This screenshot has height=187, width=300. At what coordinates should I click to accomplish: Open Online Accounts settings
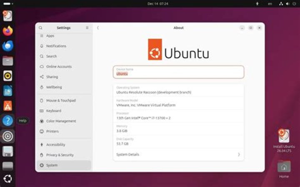click(64, 66)
